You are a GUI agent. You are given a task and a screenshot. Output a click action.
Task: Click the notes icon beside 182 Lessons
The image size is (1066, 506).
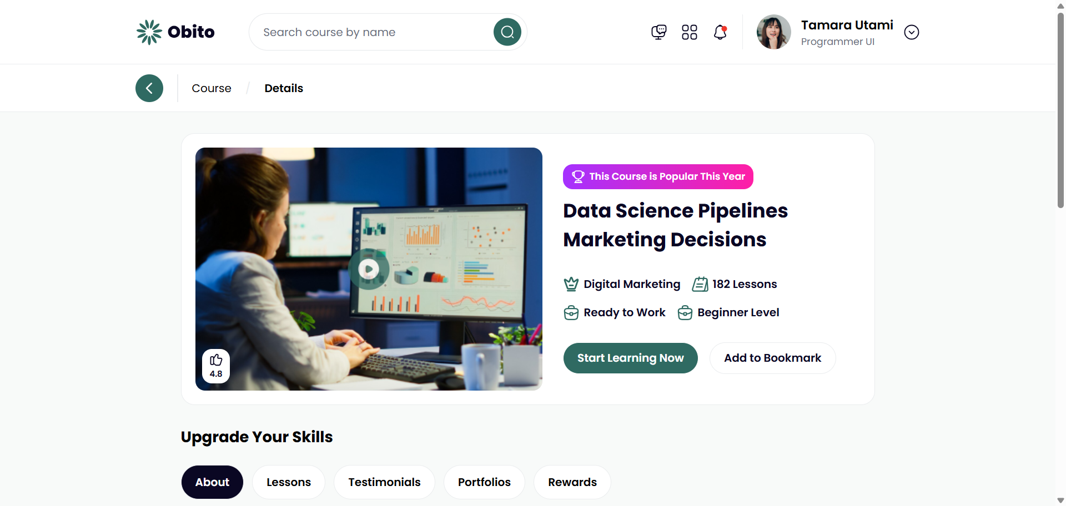(700, 284)
